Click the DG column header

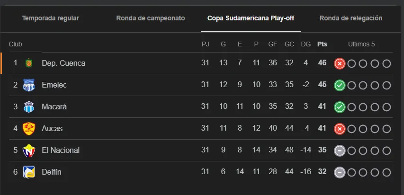tap(306, 44)
